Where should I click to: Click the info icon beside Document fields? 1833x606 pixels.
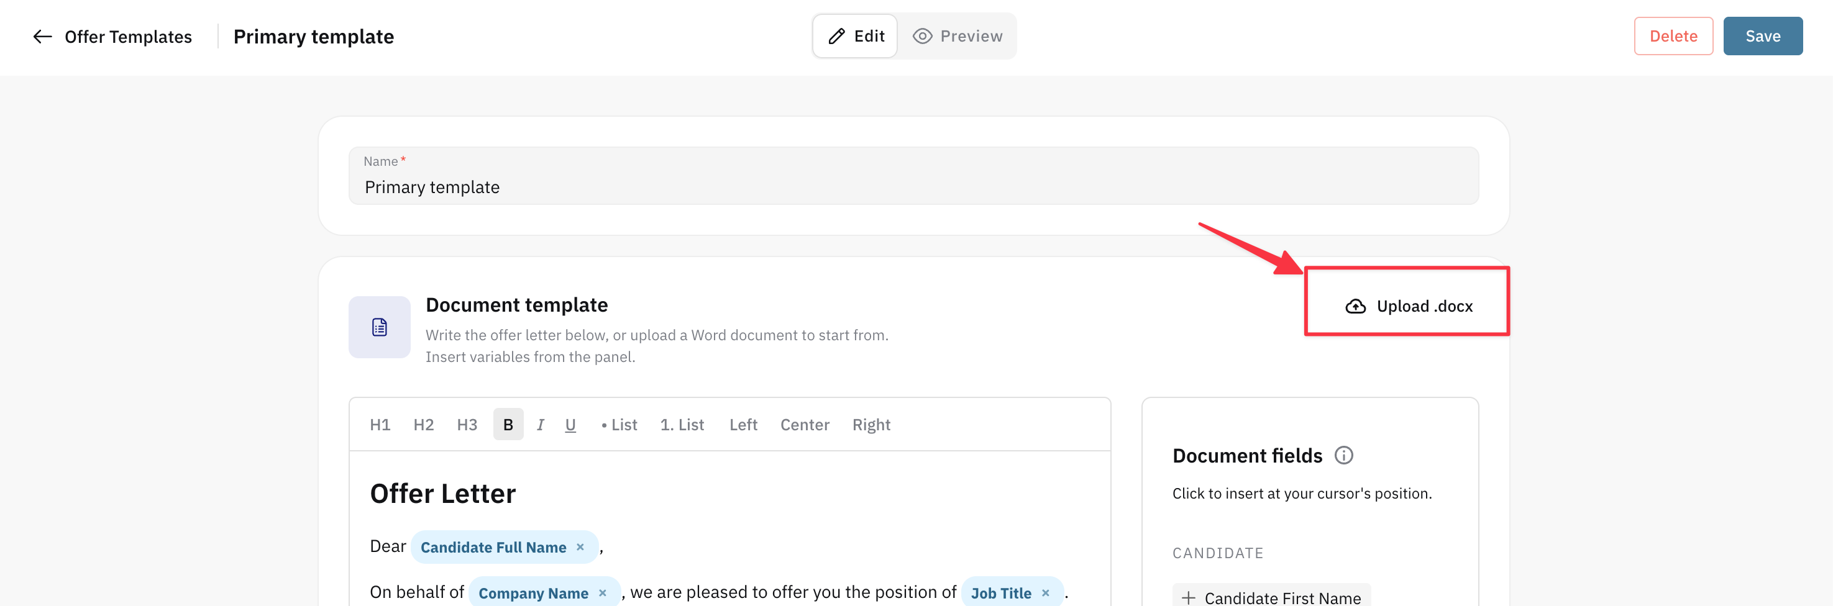(x=1343, y=455)
